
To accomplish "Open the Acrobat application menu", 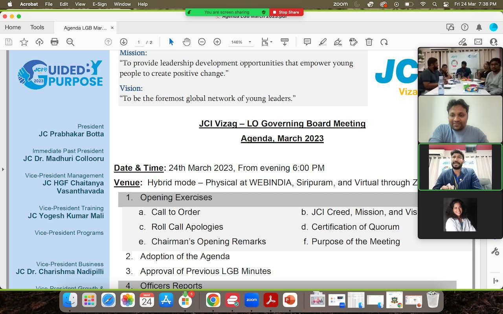I will click(29, 4).
